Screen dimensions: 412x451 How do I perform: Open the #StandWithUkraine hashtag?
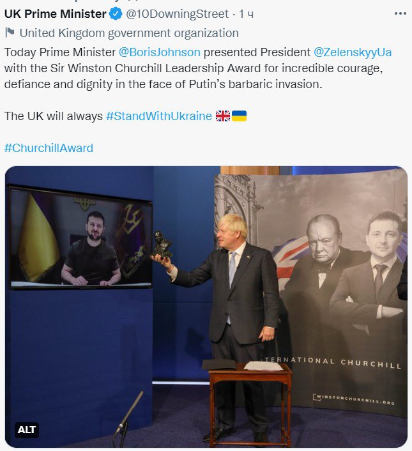click(159, 116)
